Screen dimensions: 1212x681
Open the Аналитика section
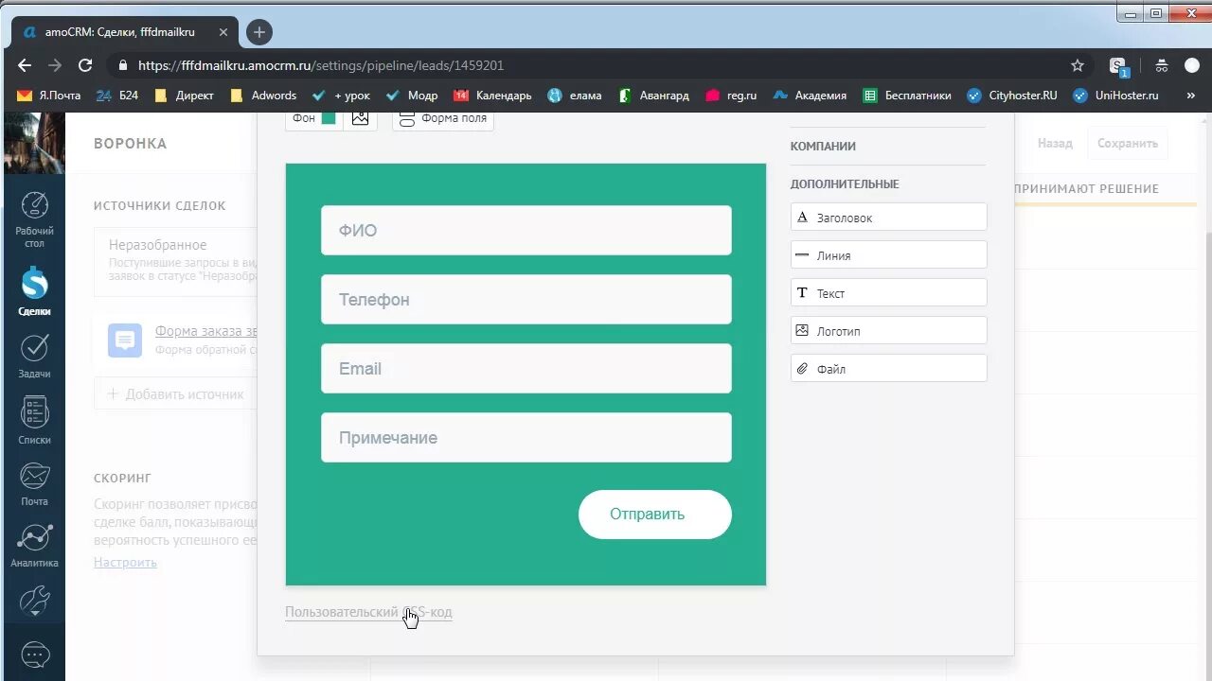click(x=34, y=539)
